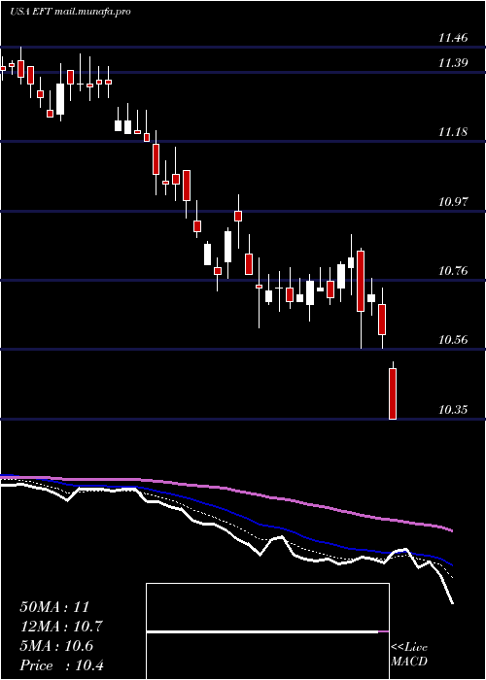Click the 11.46 price level label
486x680 pixels.
pyautogui.click(x=453, y=38)
